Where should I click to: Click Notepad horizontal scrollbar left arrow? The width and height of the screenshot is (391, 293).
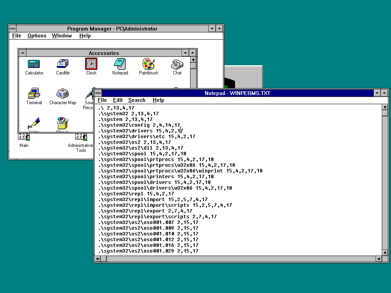(x=97, y=259)
